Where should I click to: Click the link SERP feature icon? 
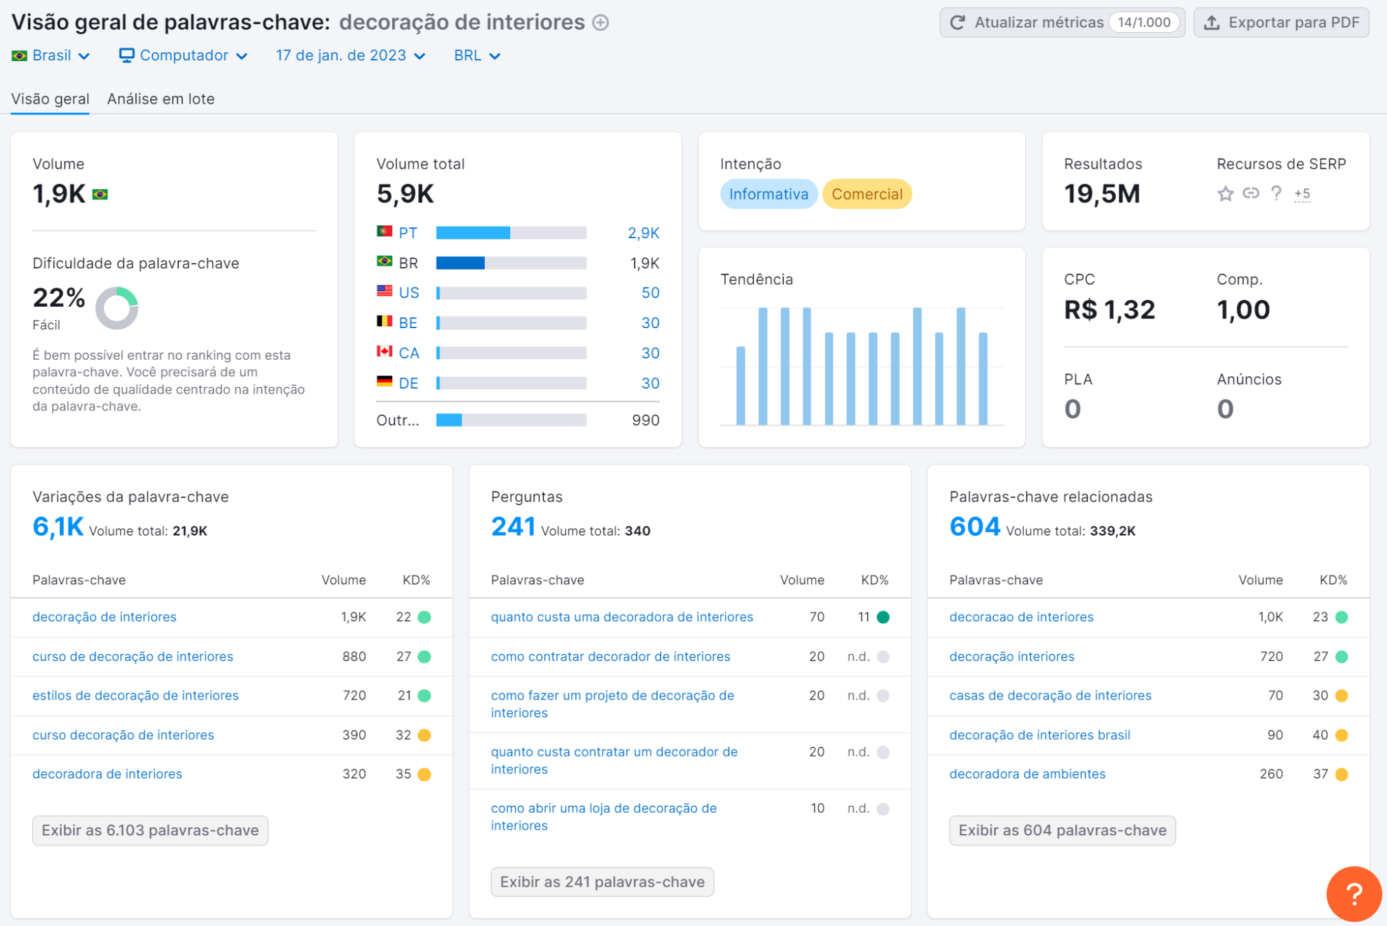pos(1251,194)
